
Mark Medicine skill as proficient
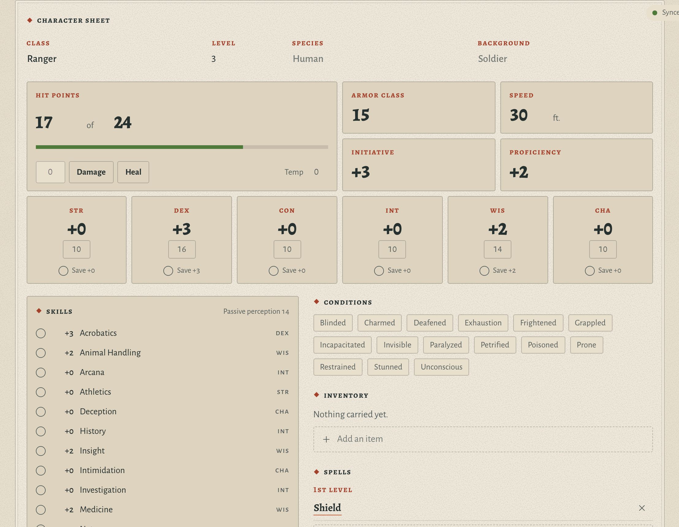pyautogui.click(x=41, y=510)
